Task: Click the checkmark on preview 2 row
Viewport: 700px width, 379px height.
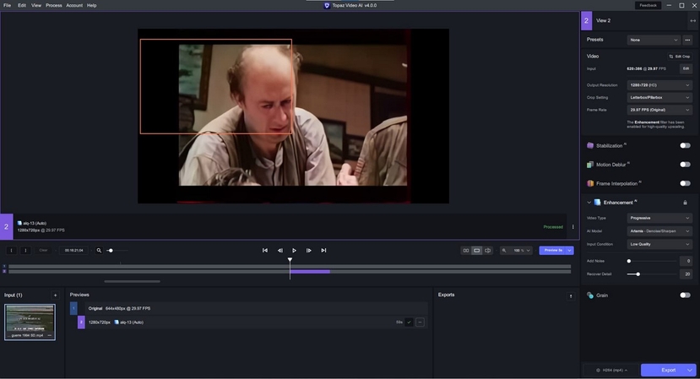Action: pos(409,322)
